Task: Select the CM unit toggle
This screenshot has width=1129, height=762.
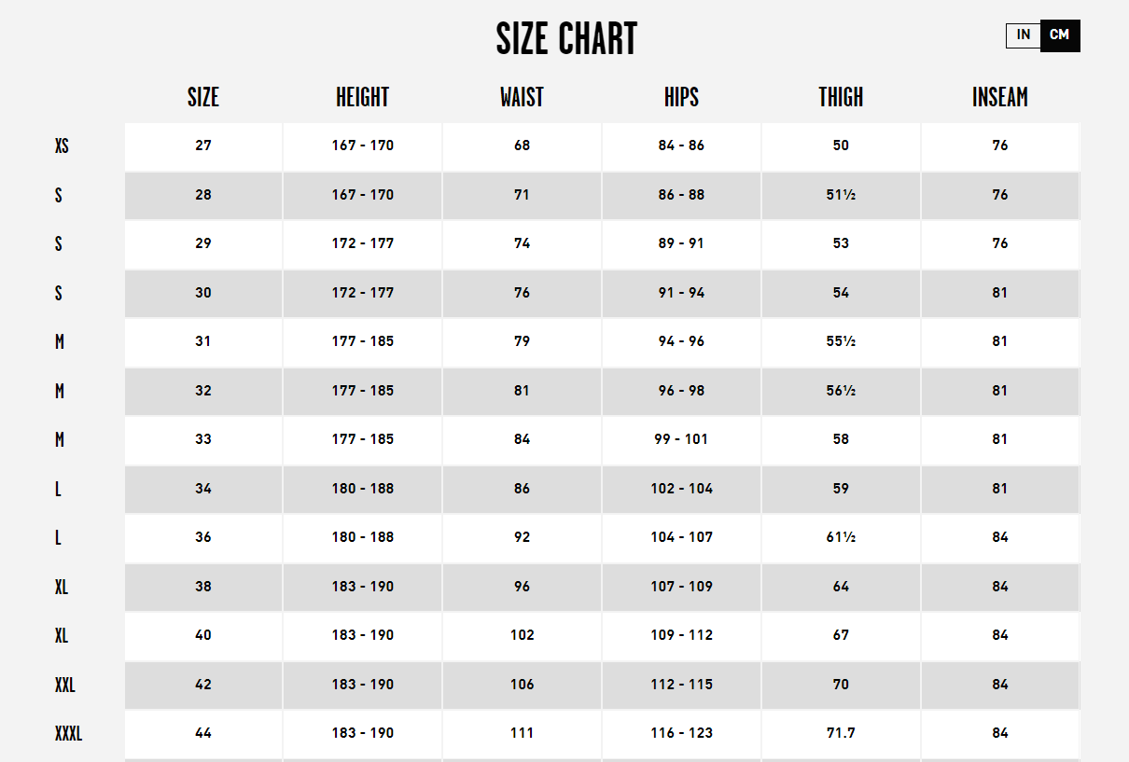Action: point(1060,35)
